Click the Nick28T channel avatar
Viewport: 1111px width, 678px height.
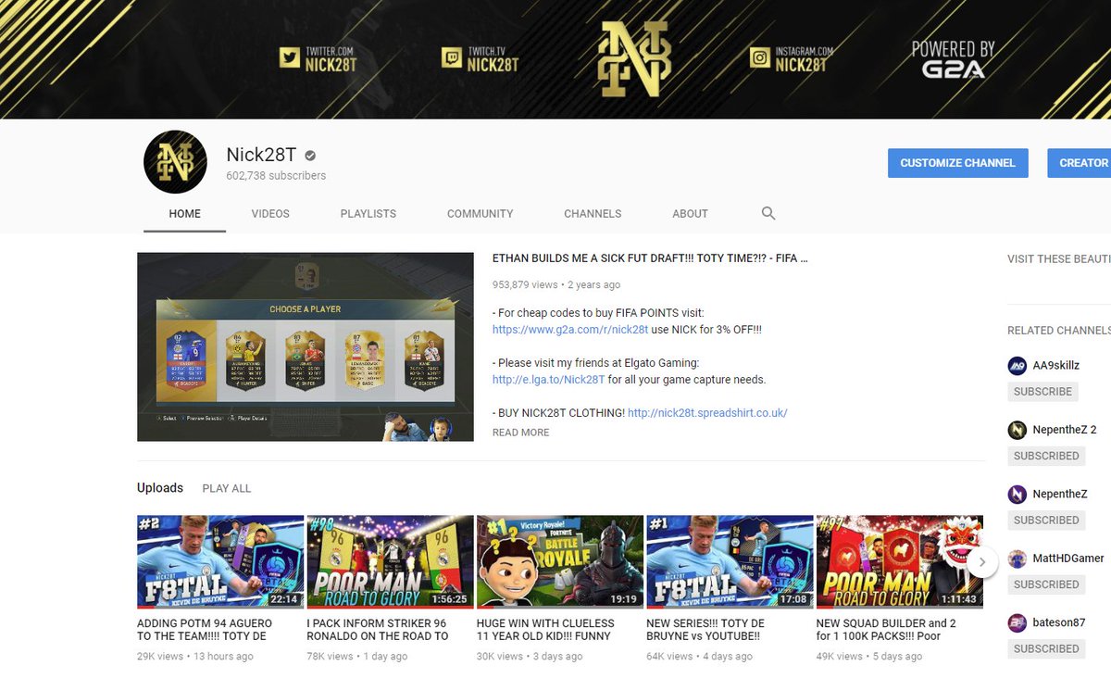[175, 162]
